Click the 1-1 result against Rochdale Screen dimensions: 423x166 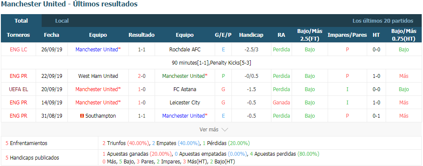pyautogui.click(x=142, y=50)
